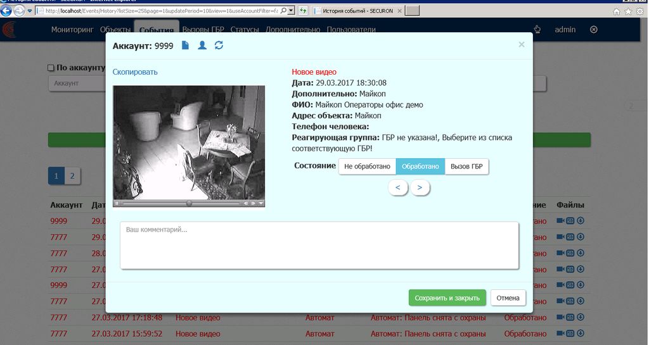Open the document icon beside Аккаунт: 9999
This screenshot has height=345, width=649.
186,45
